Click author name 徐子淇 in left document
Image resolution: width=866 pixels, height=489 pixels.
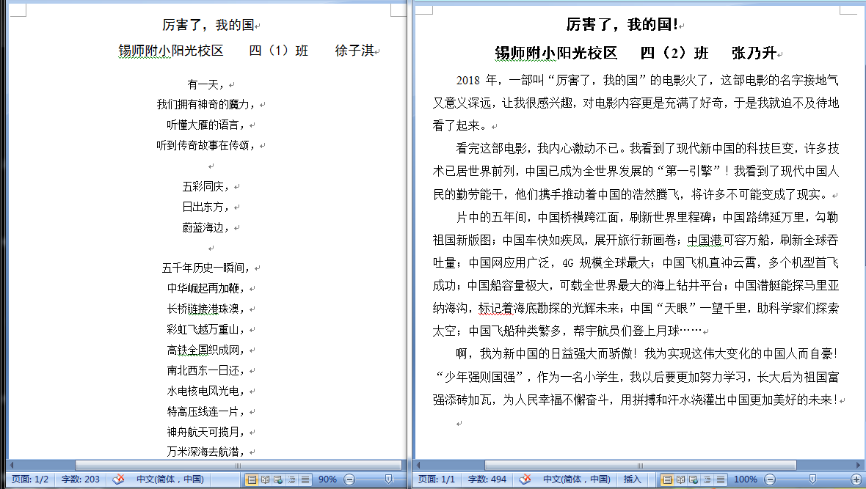click(354, 51)
